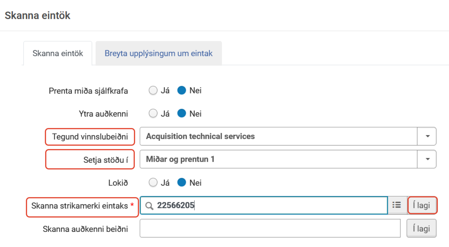The image size is (449, 247).
Task: Click the magnifier icon in barcode field
Action: click(x=149, y=206)
